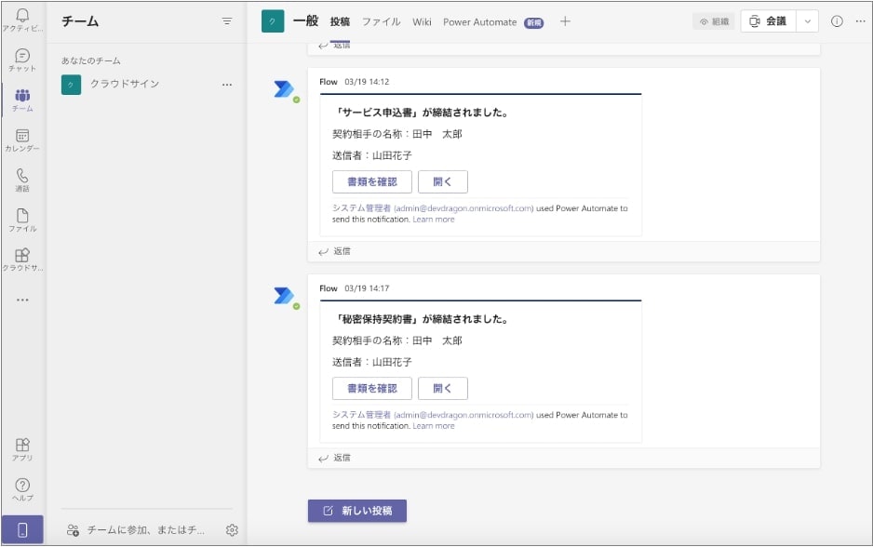Click 開く button in 秘密保持契約書 card
The image size is (873, 547).
pos(442,388)
